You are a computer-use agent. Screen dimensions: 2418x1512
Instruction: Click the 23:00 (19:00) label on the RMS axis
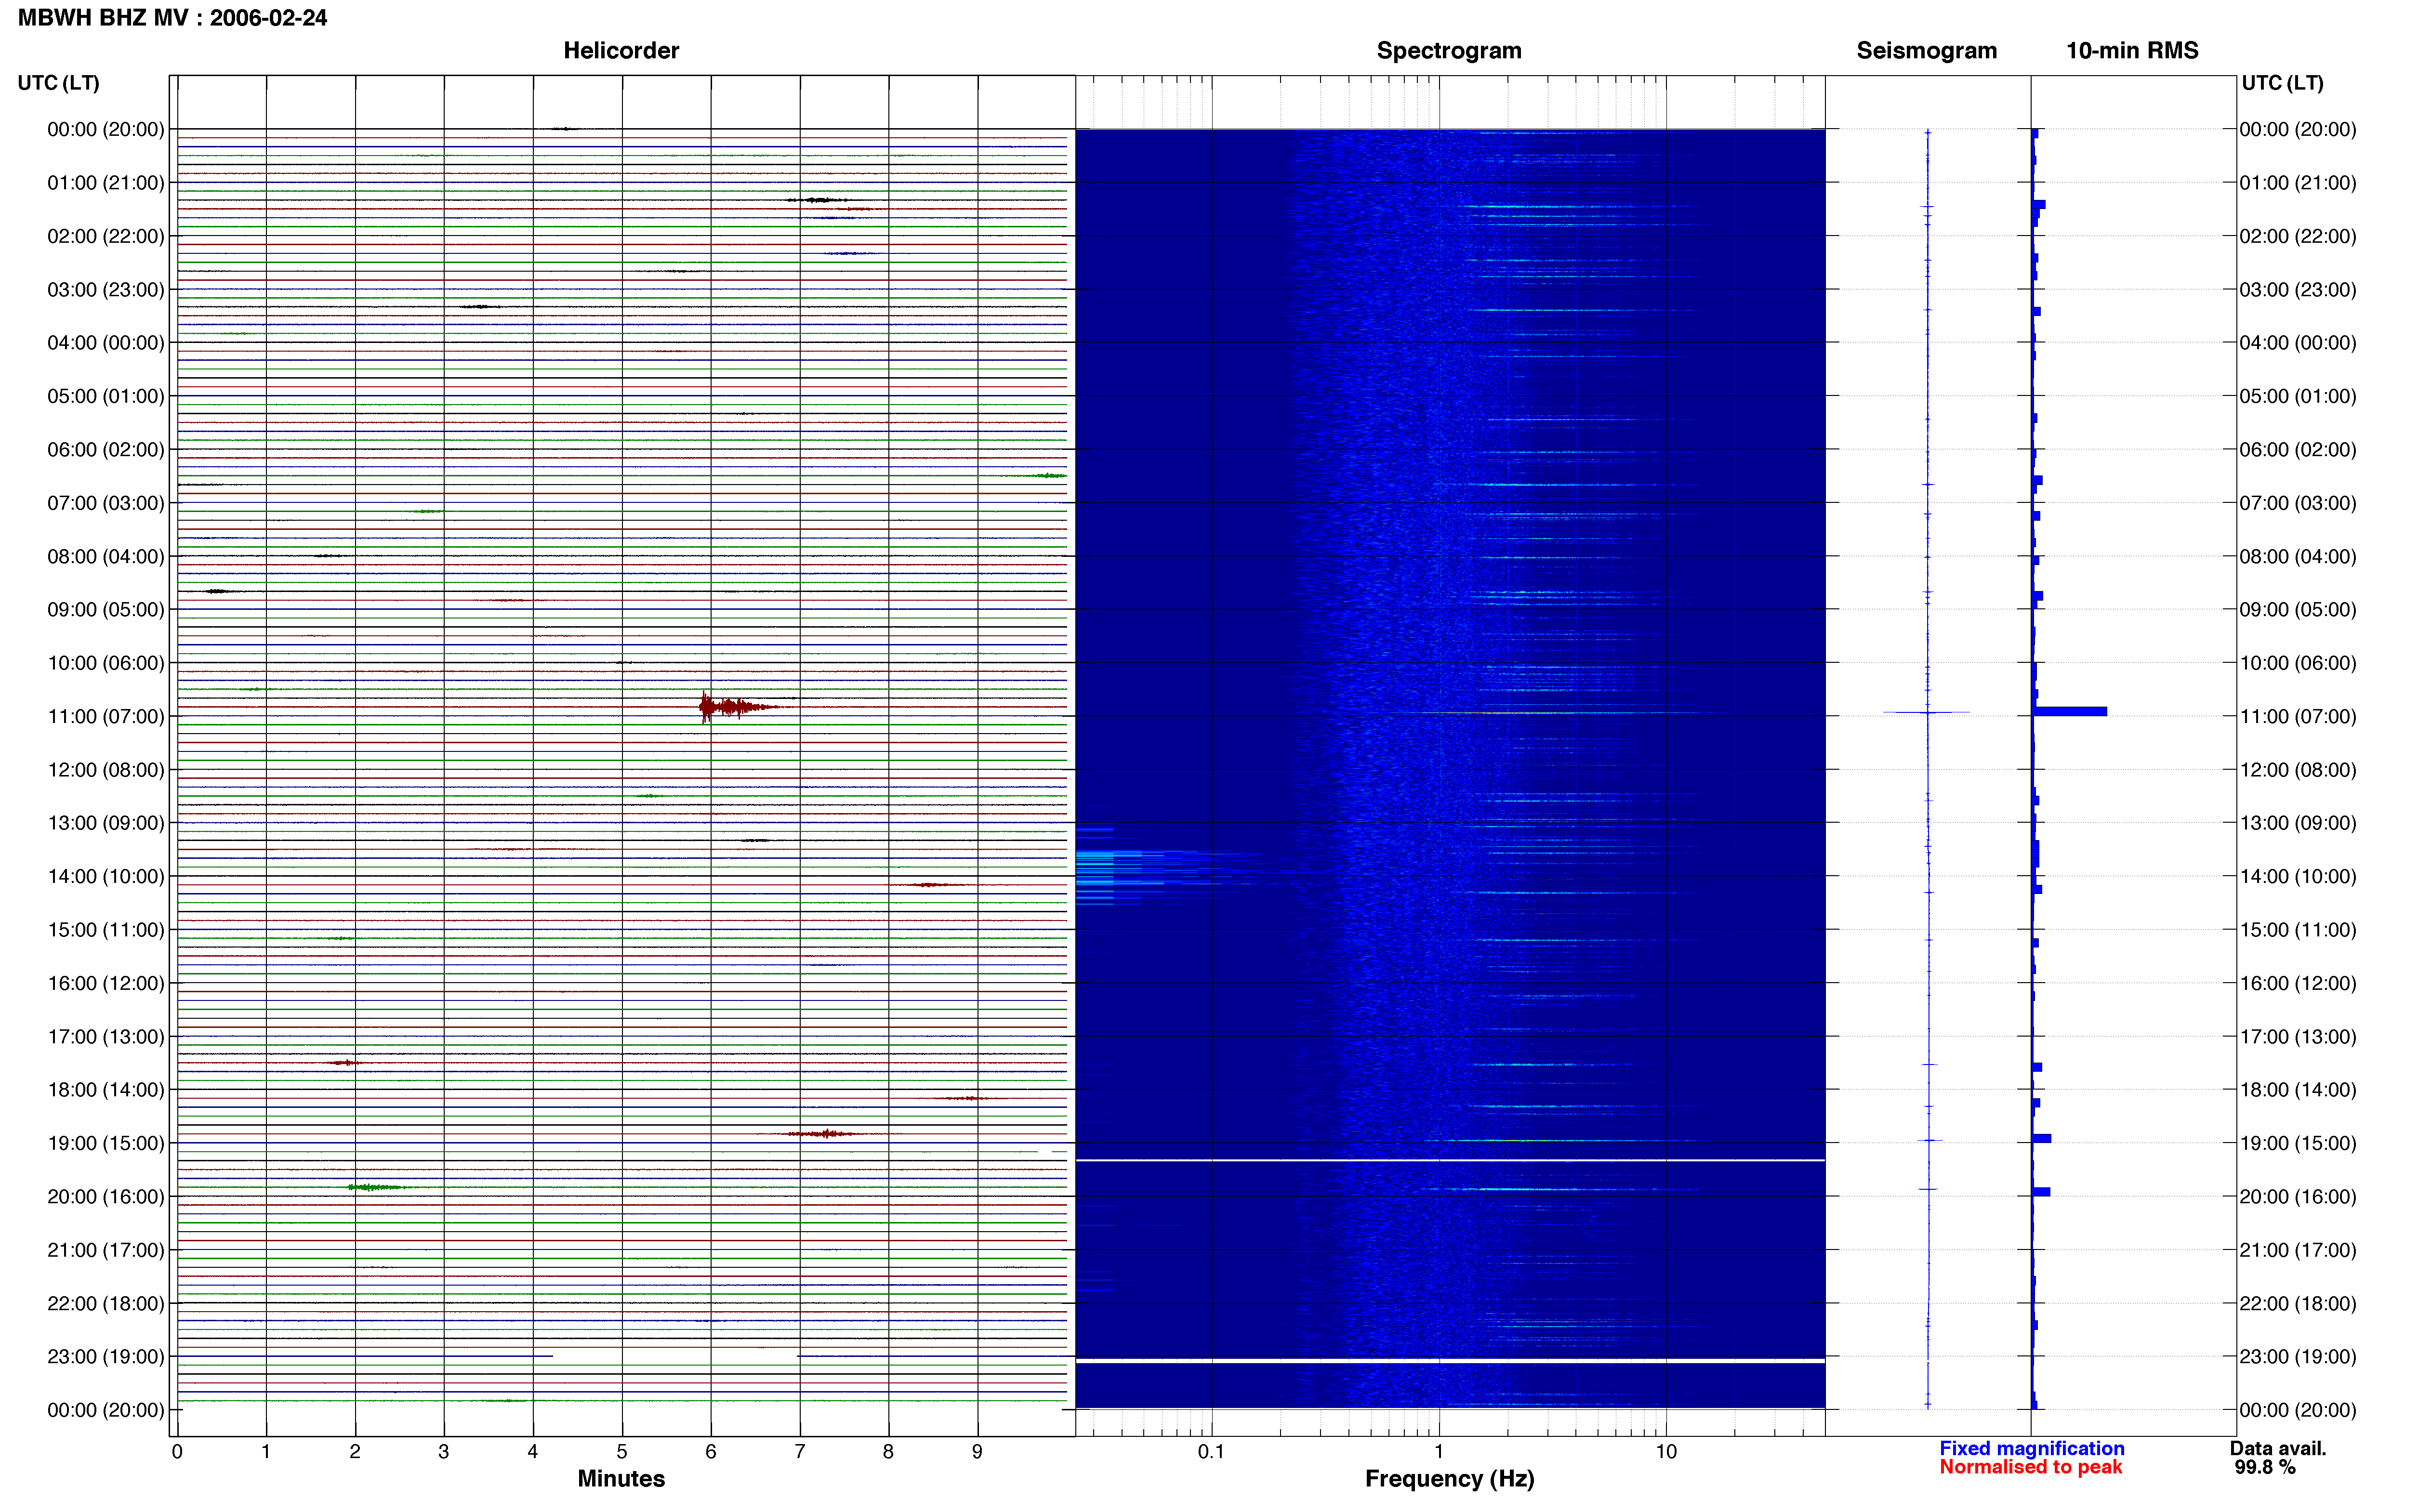click(2298, 1356)
